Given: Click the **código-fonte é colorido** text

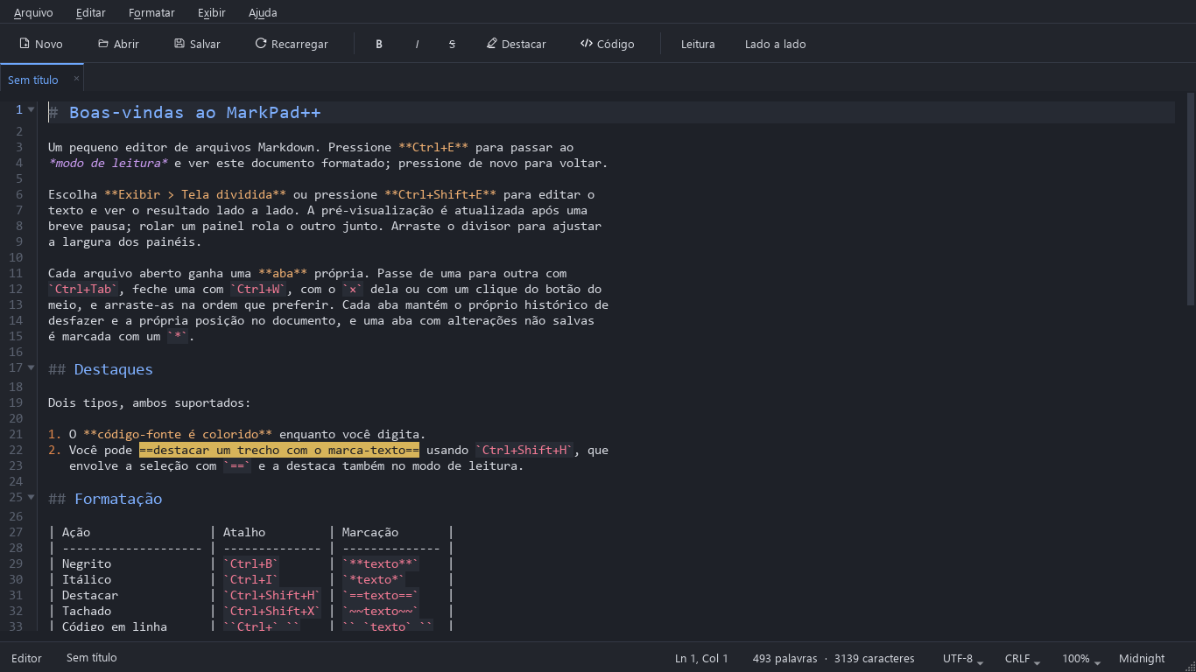Looking at the screenshot, I should tap(178, 434).
